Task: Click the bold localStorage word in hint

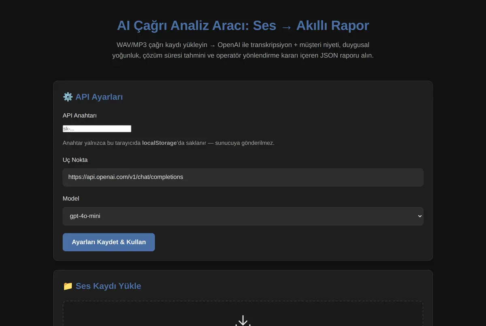Action: tap(160, 143)
